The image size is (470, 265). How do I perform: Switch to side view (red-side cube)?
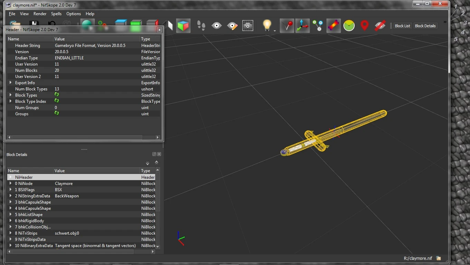tap(152, 23)
